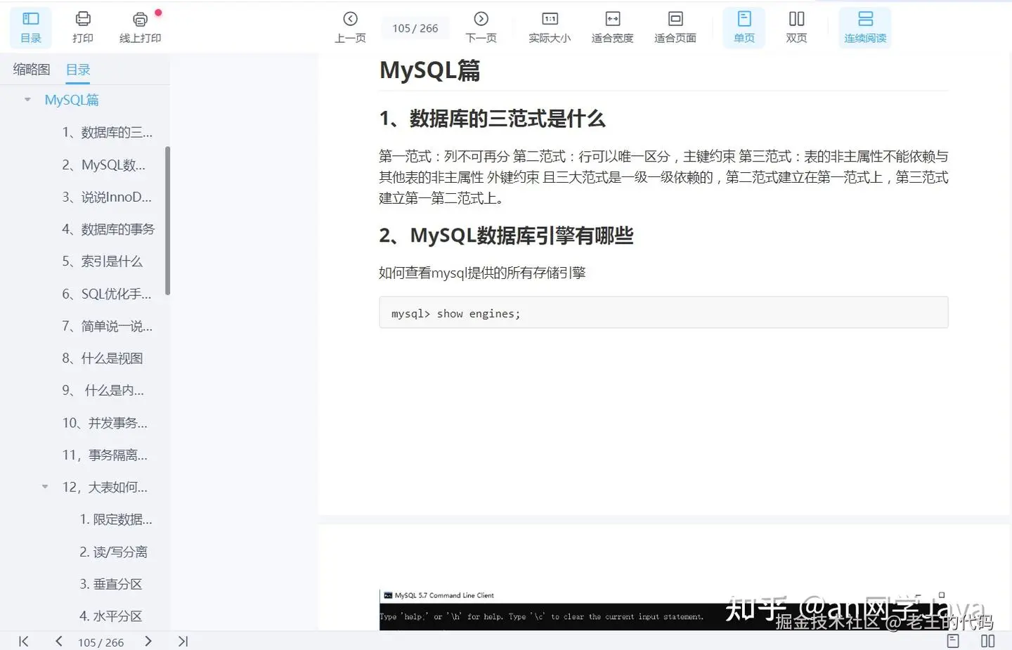Toggle 连续阅读 continuous reading

click(x=865, y=27)
